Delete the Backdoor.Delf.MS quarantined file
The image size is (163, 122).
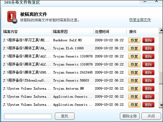(x=148, y=40)
